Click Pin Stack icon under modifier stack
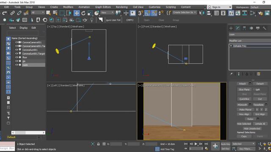Screen dimensions: 271x152 pos(231,74)
